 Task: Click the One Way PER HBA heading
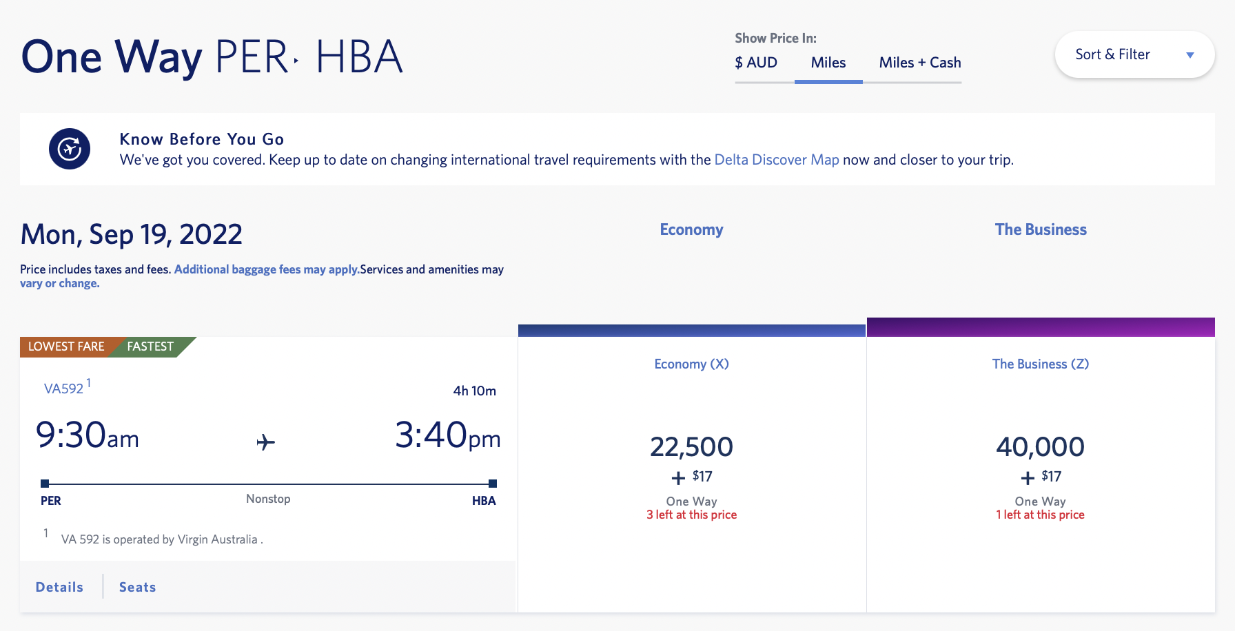click(x=212, y=56)
